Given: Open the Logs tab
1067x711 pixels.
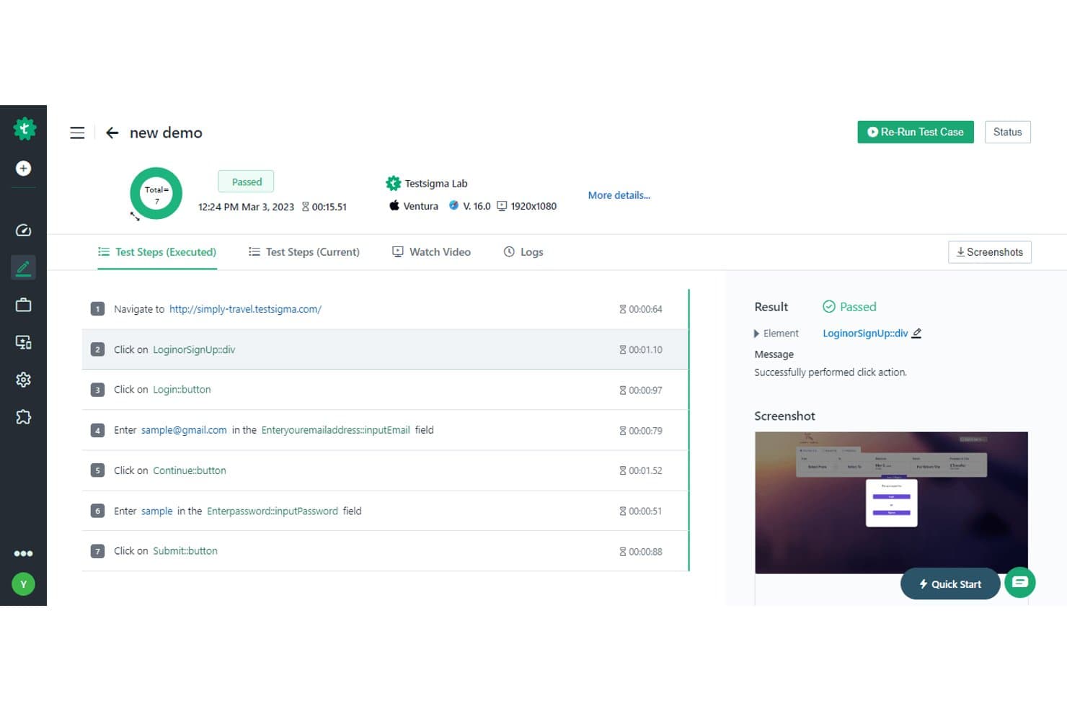Looking at the screenshot, I should [523, 252].
